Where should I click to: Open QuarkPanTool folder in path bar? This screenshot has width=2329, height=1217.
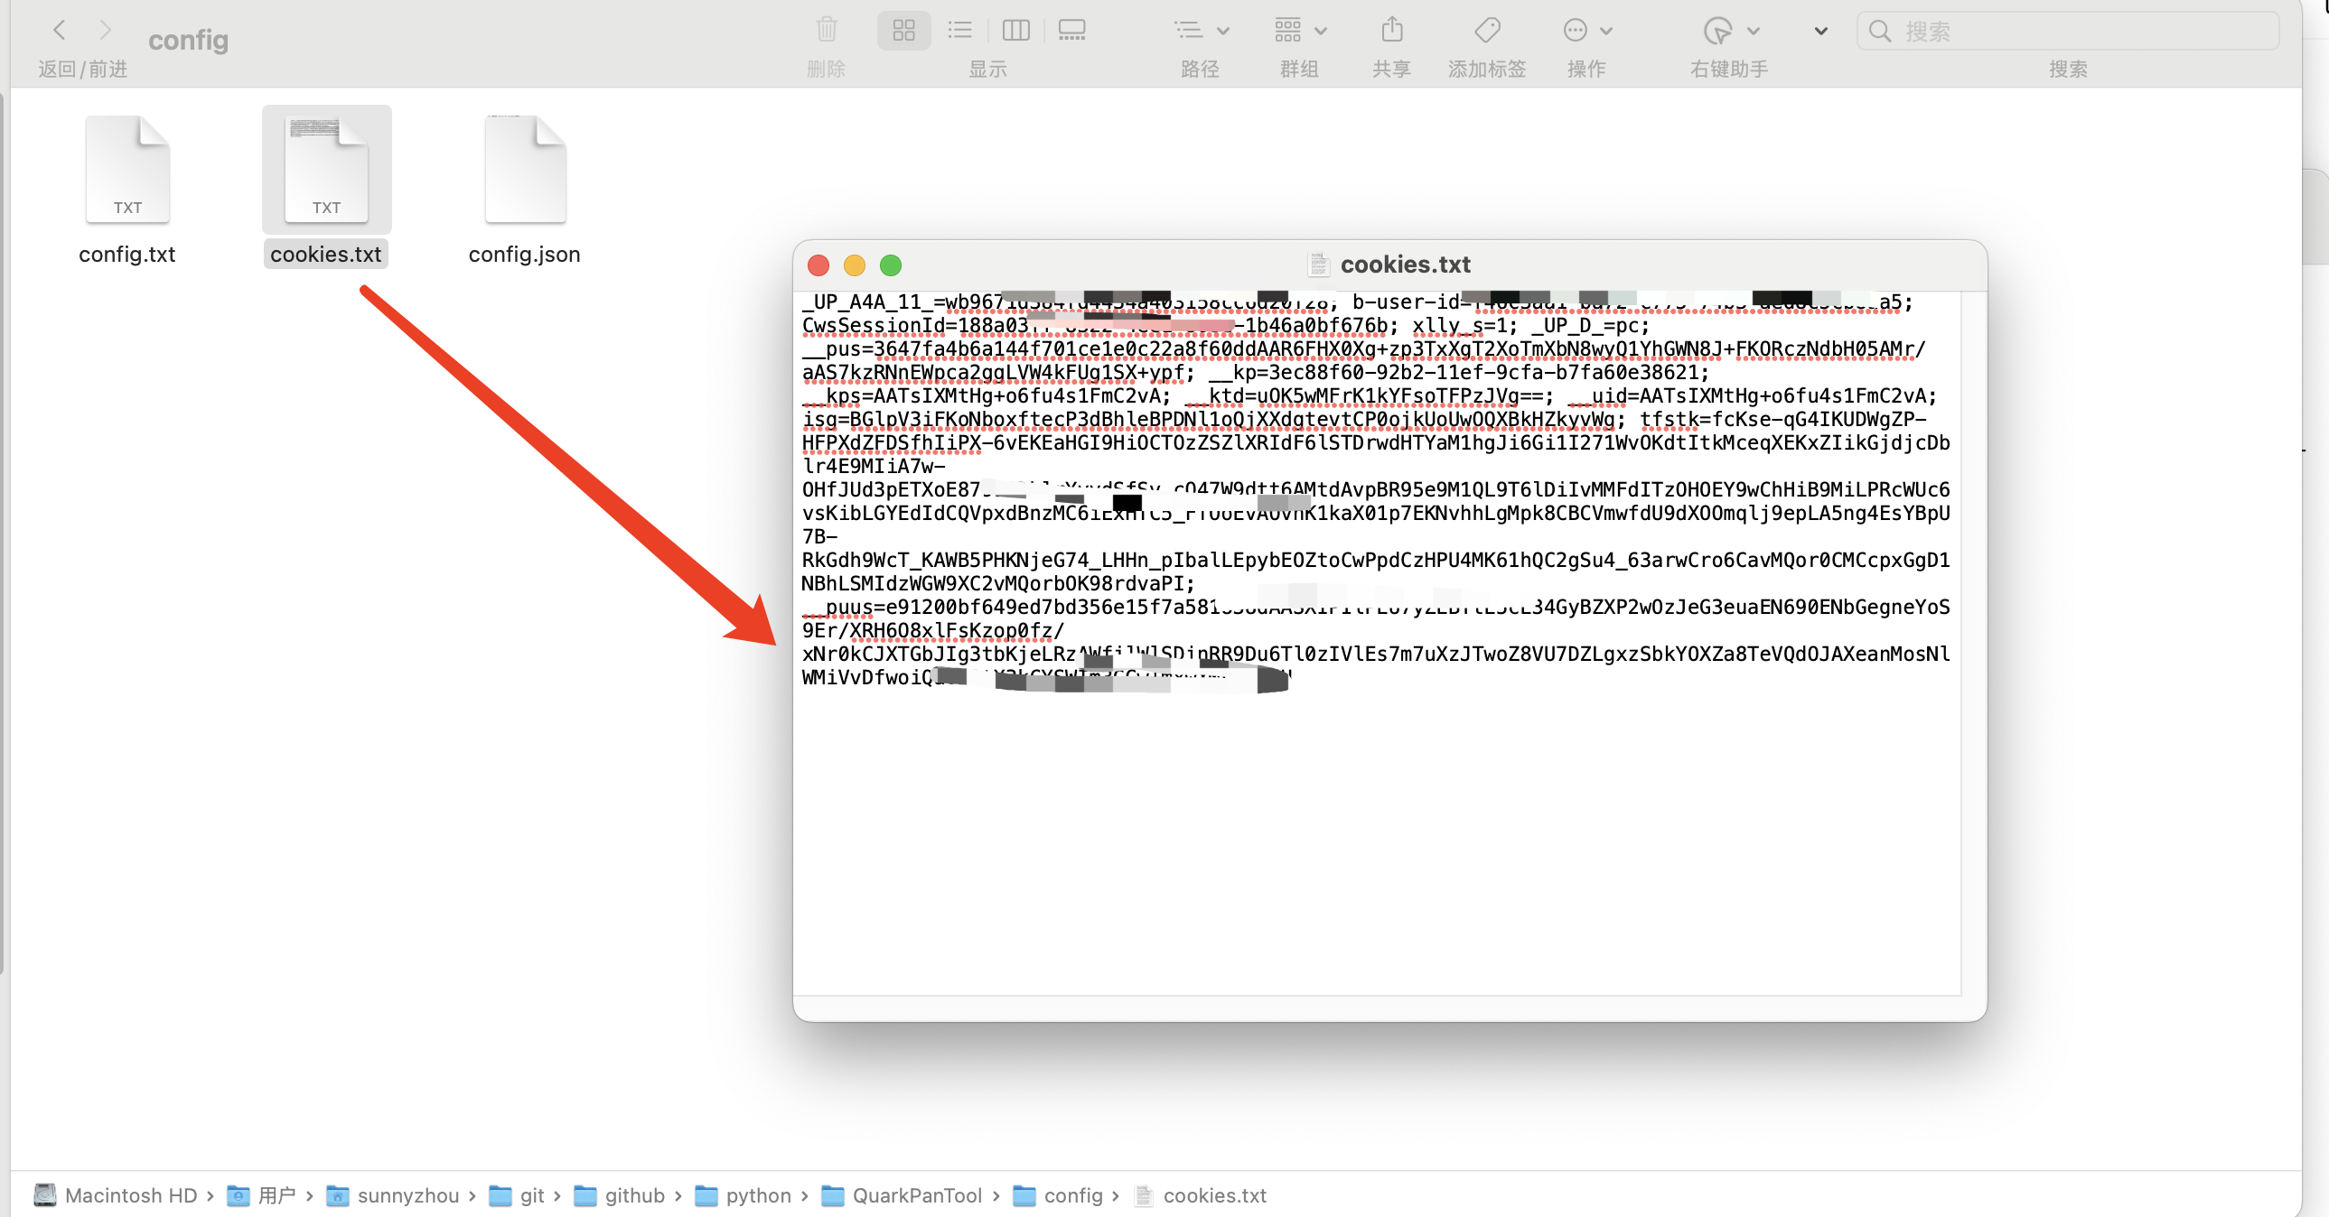tap(916, 1195)
